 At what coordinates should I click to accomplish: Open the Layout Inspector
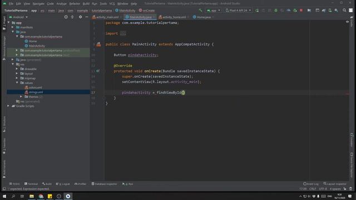[335, 184]
